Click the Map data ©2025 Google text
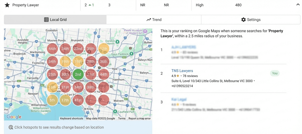Viewport: 302px width, 134px height. tap(101, 119)
